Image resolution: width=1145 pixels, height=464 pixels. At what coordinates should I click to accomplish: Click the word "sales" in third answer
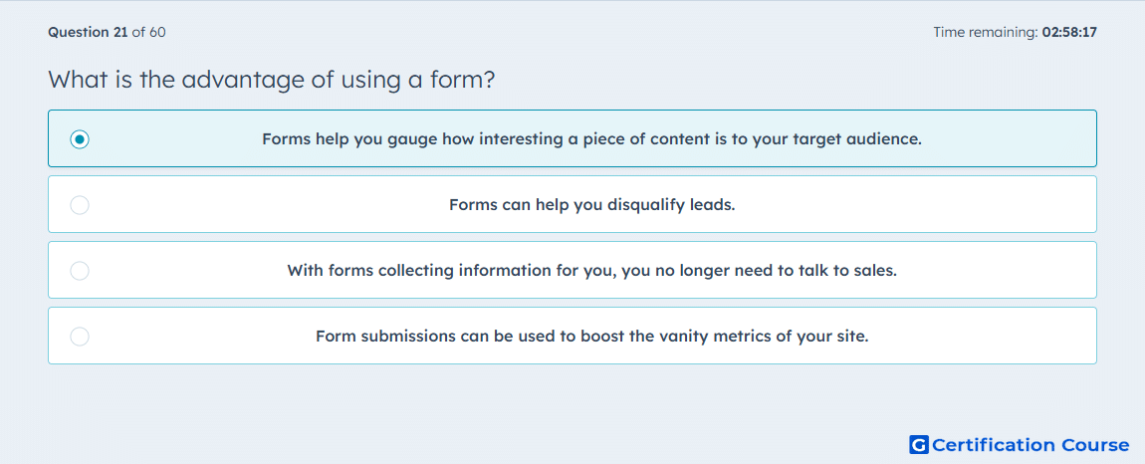click(x=875, y=271)
